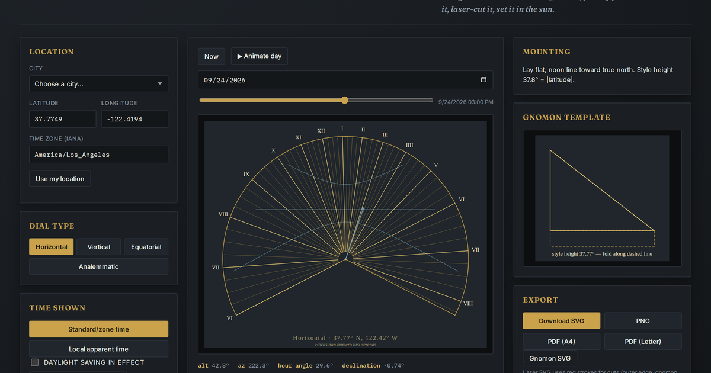Select the Analemmatic dial type

point(98,266)
